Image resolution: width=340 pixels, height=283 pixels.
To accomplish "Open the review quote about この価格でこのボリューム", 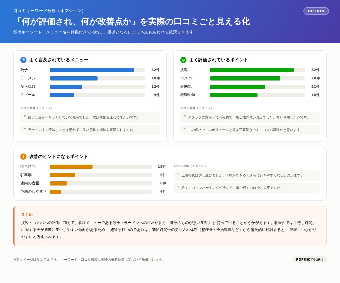I will (x=250, y=130).
